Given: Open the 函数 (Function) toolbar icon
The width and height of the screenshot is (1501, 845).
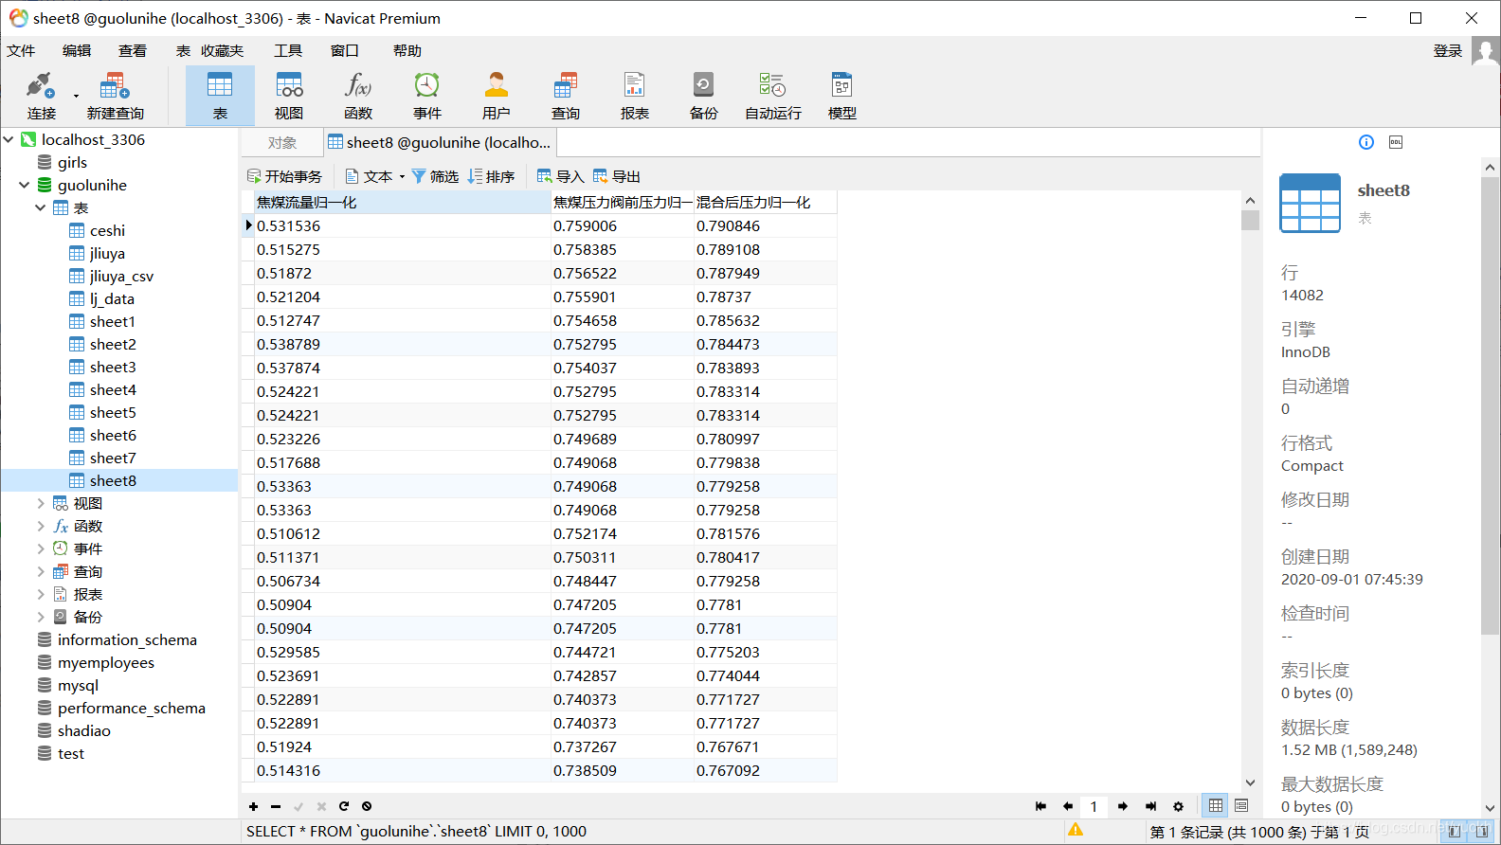Looking at the screenshot, I should [x=358, y=97].
